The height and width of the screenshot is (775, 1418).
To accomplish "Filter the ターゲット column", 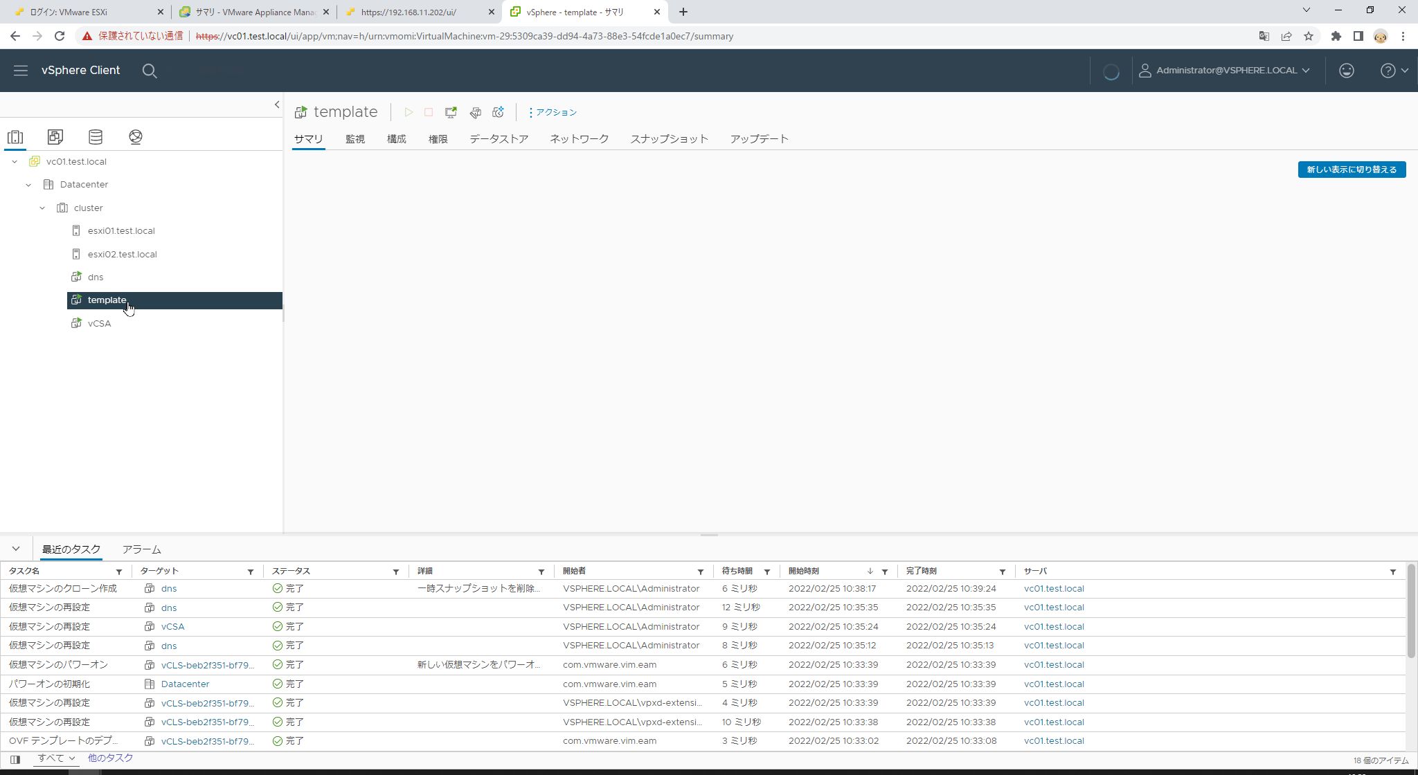I will click(251, 572).
